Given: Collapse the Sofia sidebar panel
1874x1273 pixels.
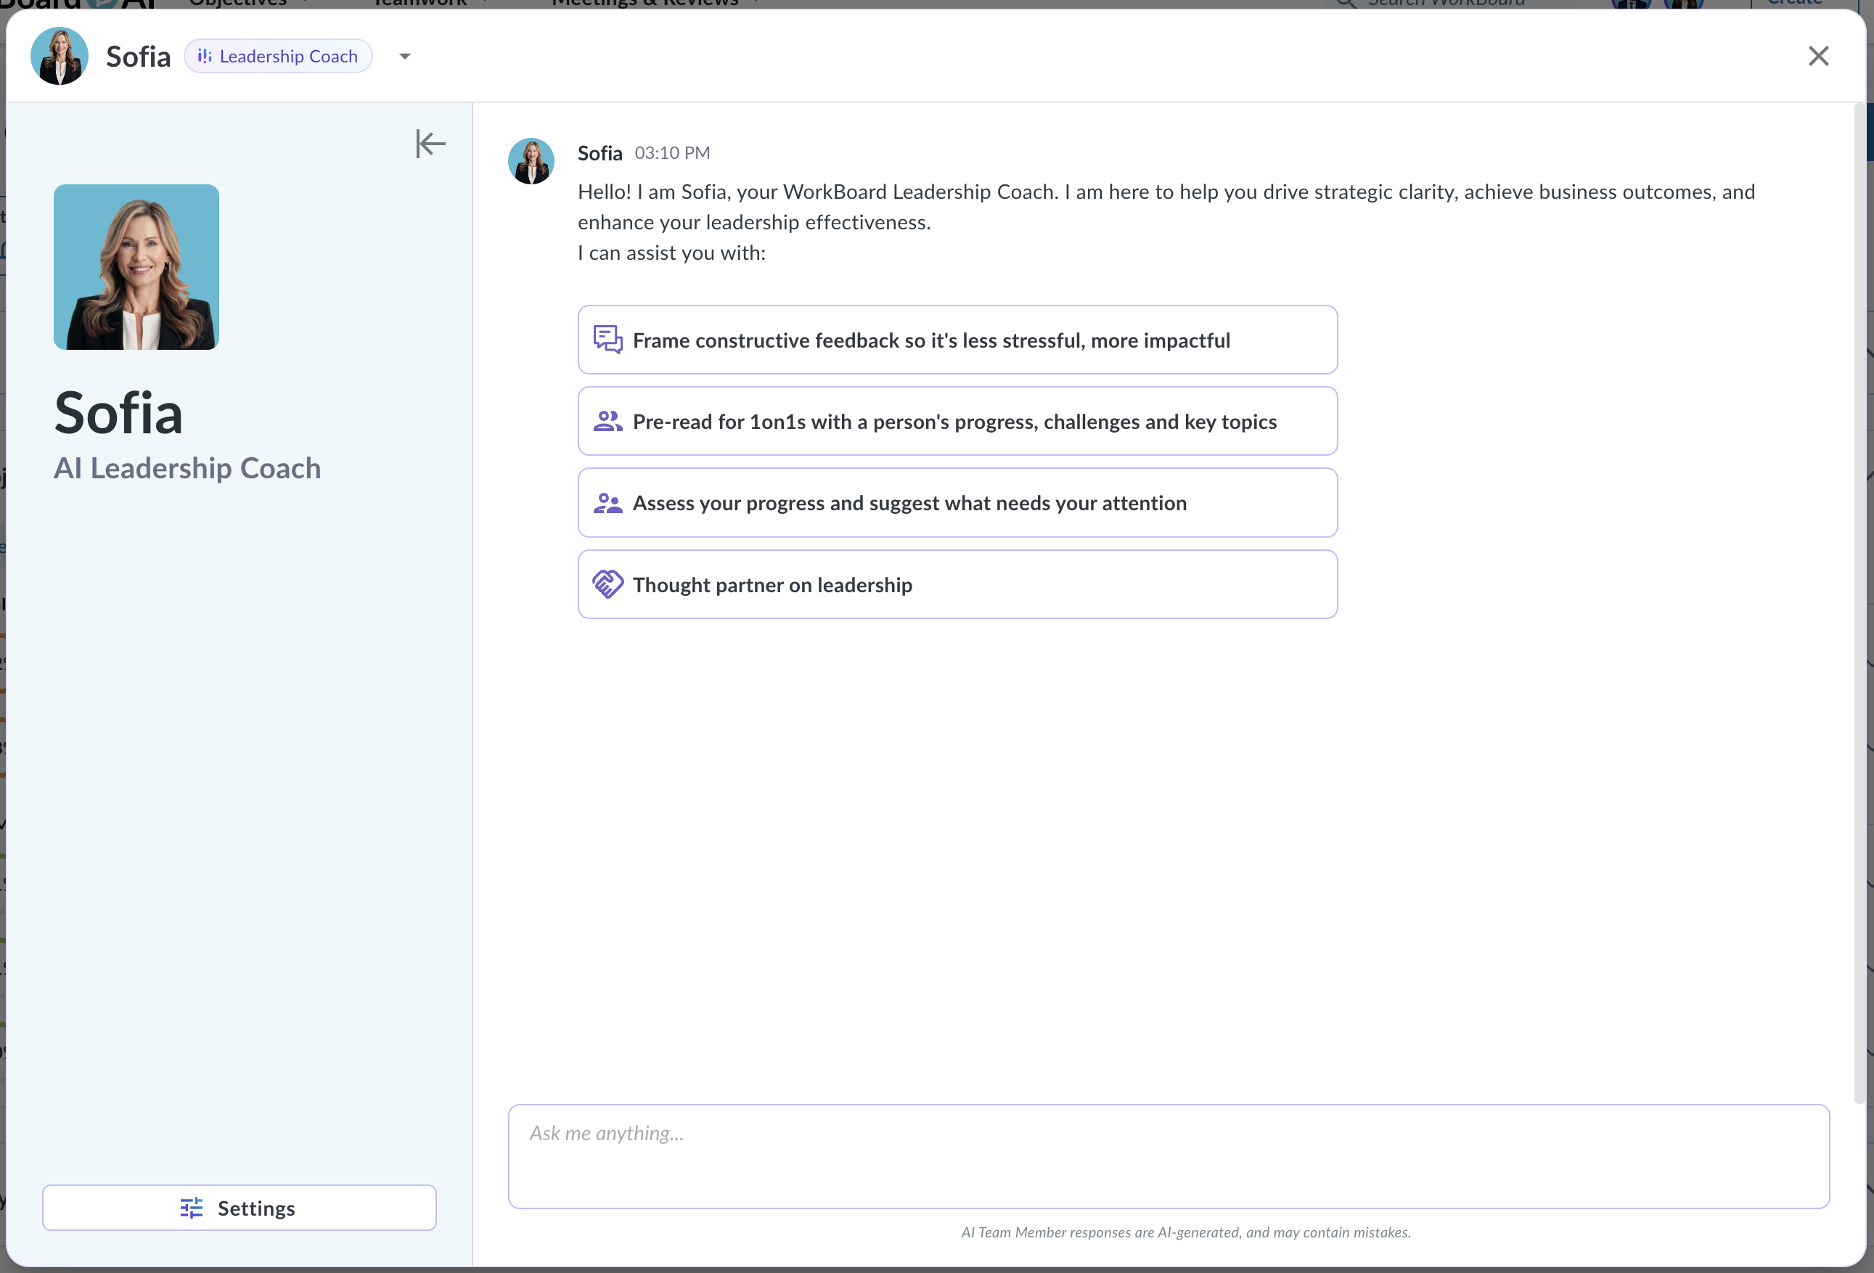Looking at the screenshot, I should pos(430,144).
